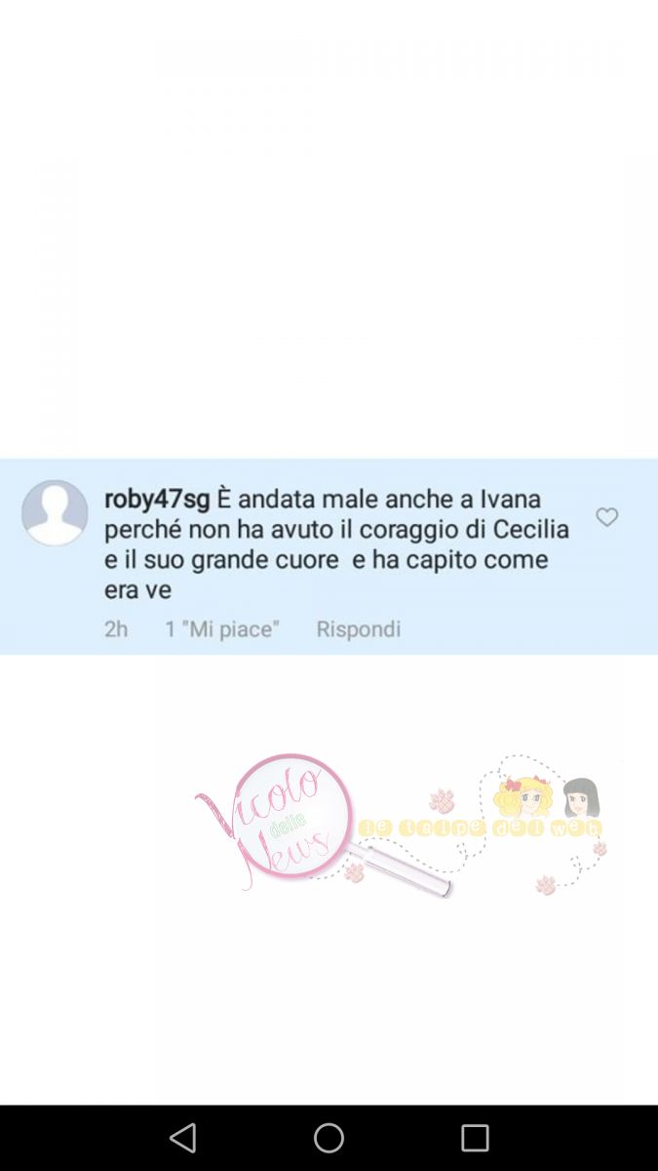View who liked via 1 "Mi piace"
This screenshot has width=658, height=1171.
(222, 629)
